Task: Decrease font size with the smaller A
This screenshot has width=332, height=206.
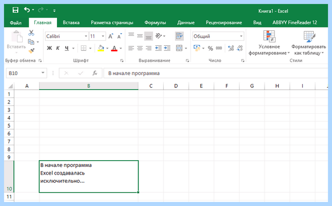Action: tap(120, 36)
